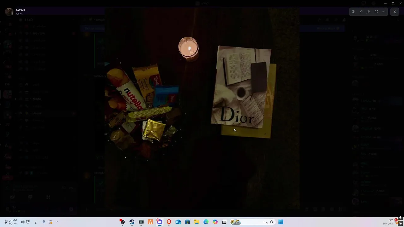Open the orange FL-style app taskbar icon

click(x=150, y=222)
